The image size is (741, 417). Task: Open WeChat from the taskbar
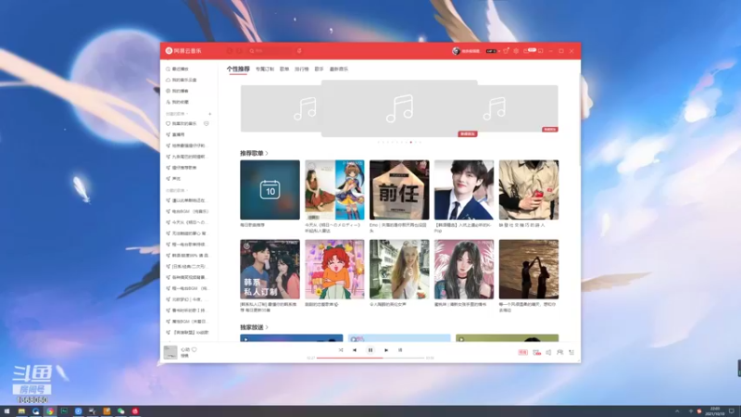tap(121, 411)
